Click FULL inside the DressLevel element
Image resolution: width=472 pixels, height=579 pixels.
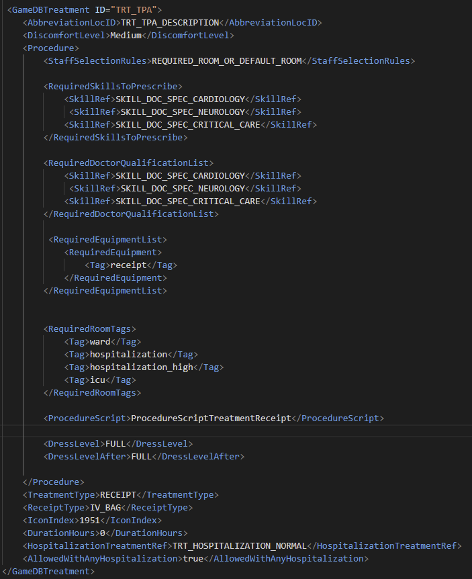[115, 443]
